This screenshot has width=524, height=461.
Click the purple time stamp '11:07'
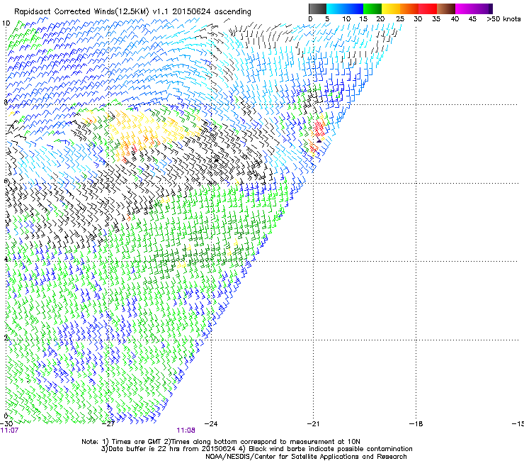tap(9, 431)
